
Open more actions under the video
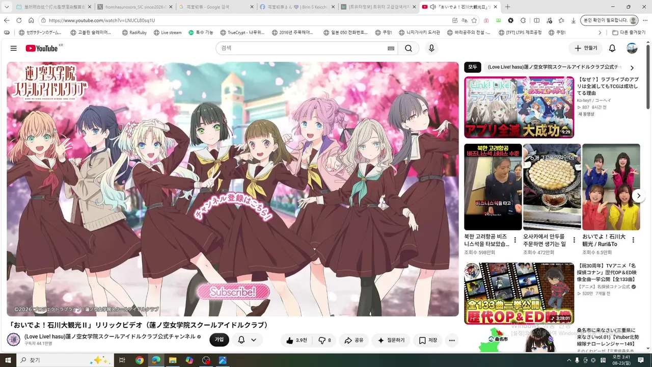(452, 340)
